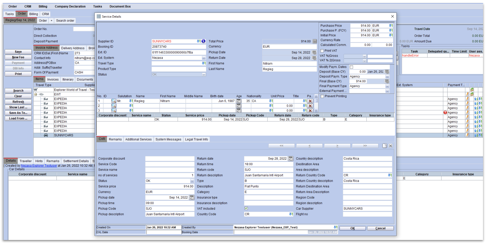Click the blue info icon beside Supplier ID
Viewport: 487px width, 244px height.
pos(203,41)
